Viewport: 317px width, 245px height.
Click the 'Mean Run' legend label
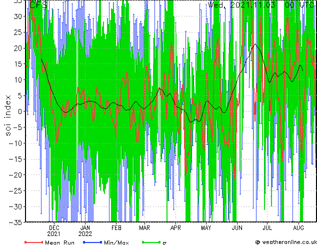tap(59, 242)
